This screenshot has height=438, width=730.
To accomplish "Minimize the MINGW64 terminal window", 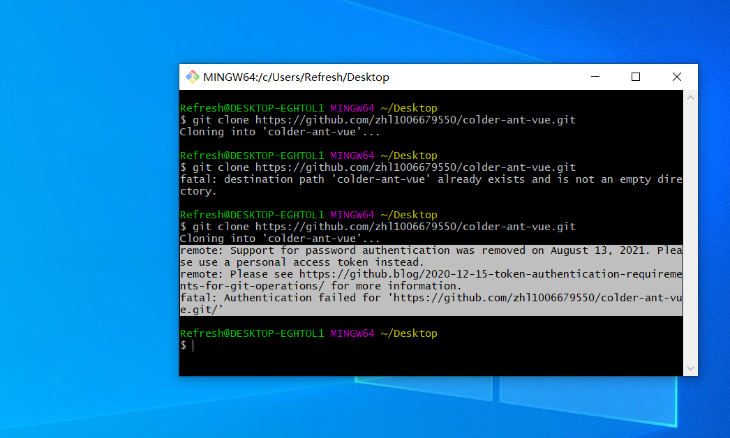I will tap(595, 77).
